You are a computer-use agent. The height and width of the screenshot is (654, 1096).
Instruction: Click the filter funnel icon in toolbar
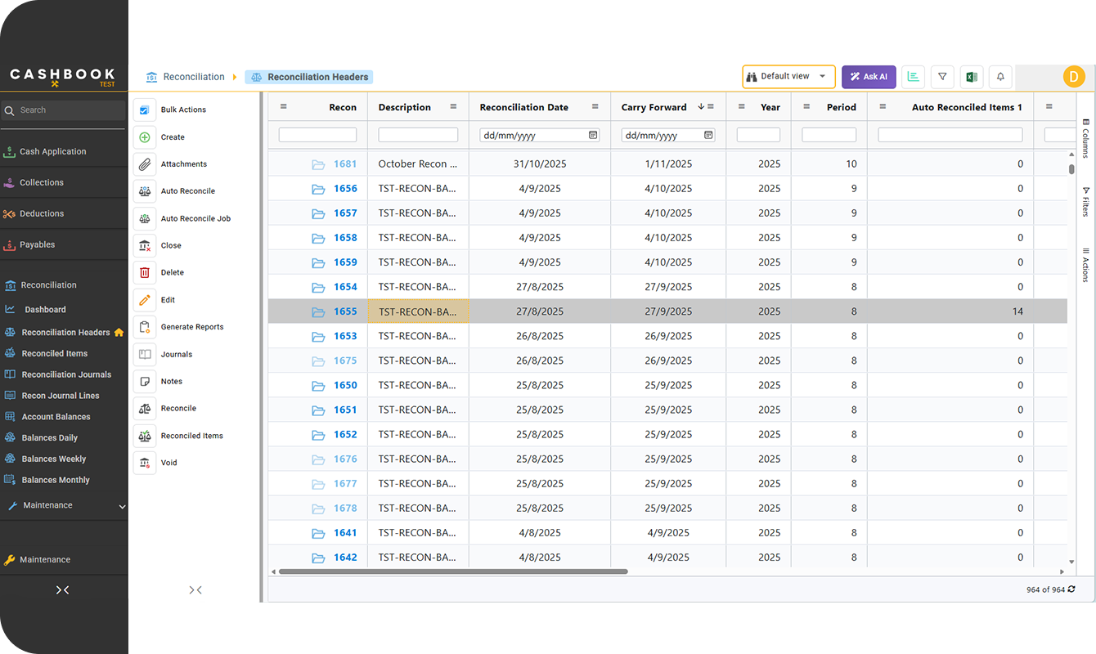[942, 77]
